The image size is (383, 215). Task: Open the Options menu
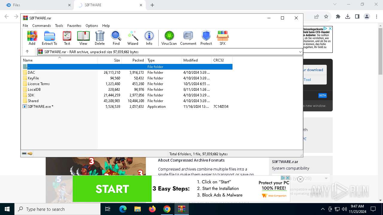tap(92, 26)
